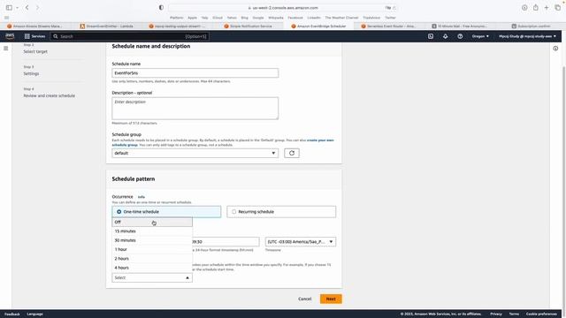Choose 30 minutes flexible window
Screen dimensions: 566x318
coord(152,240)
